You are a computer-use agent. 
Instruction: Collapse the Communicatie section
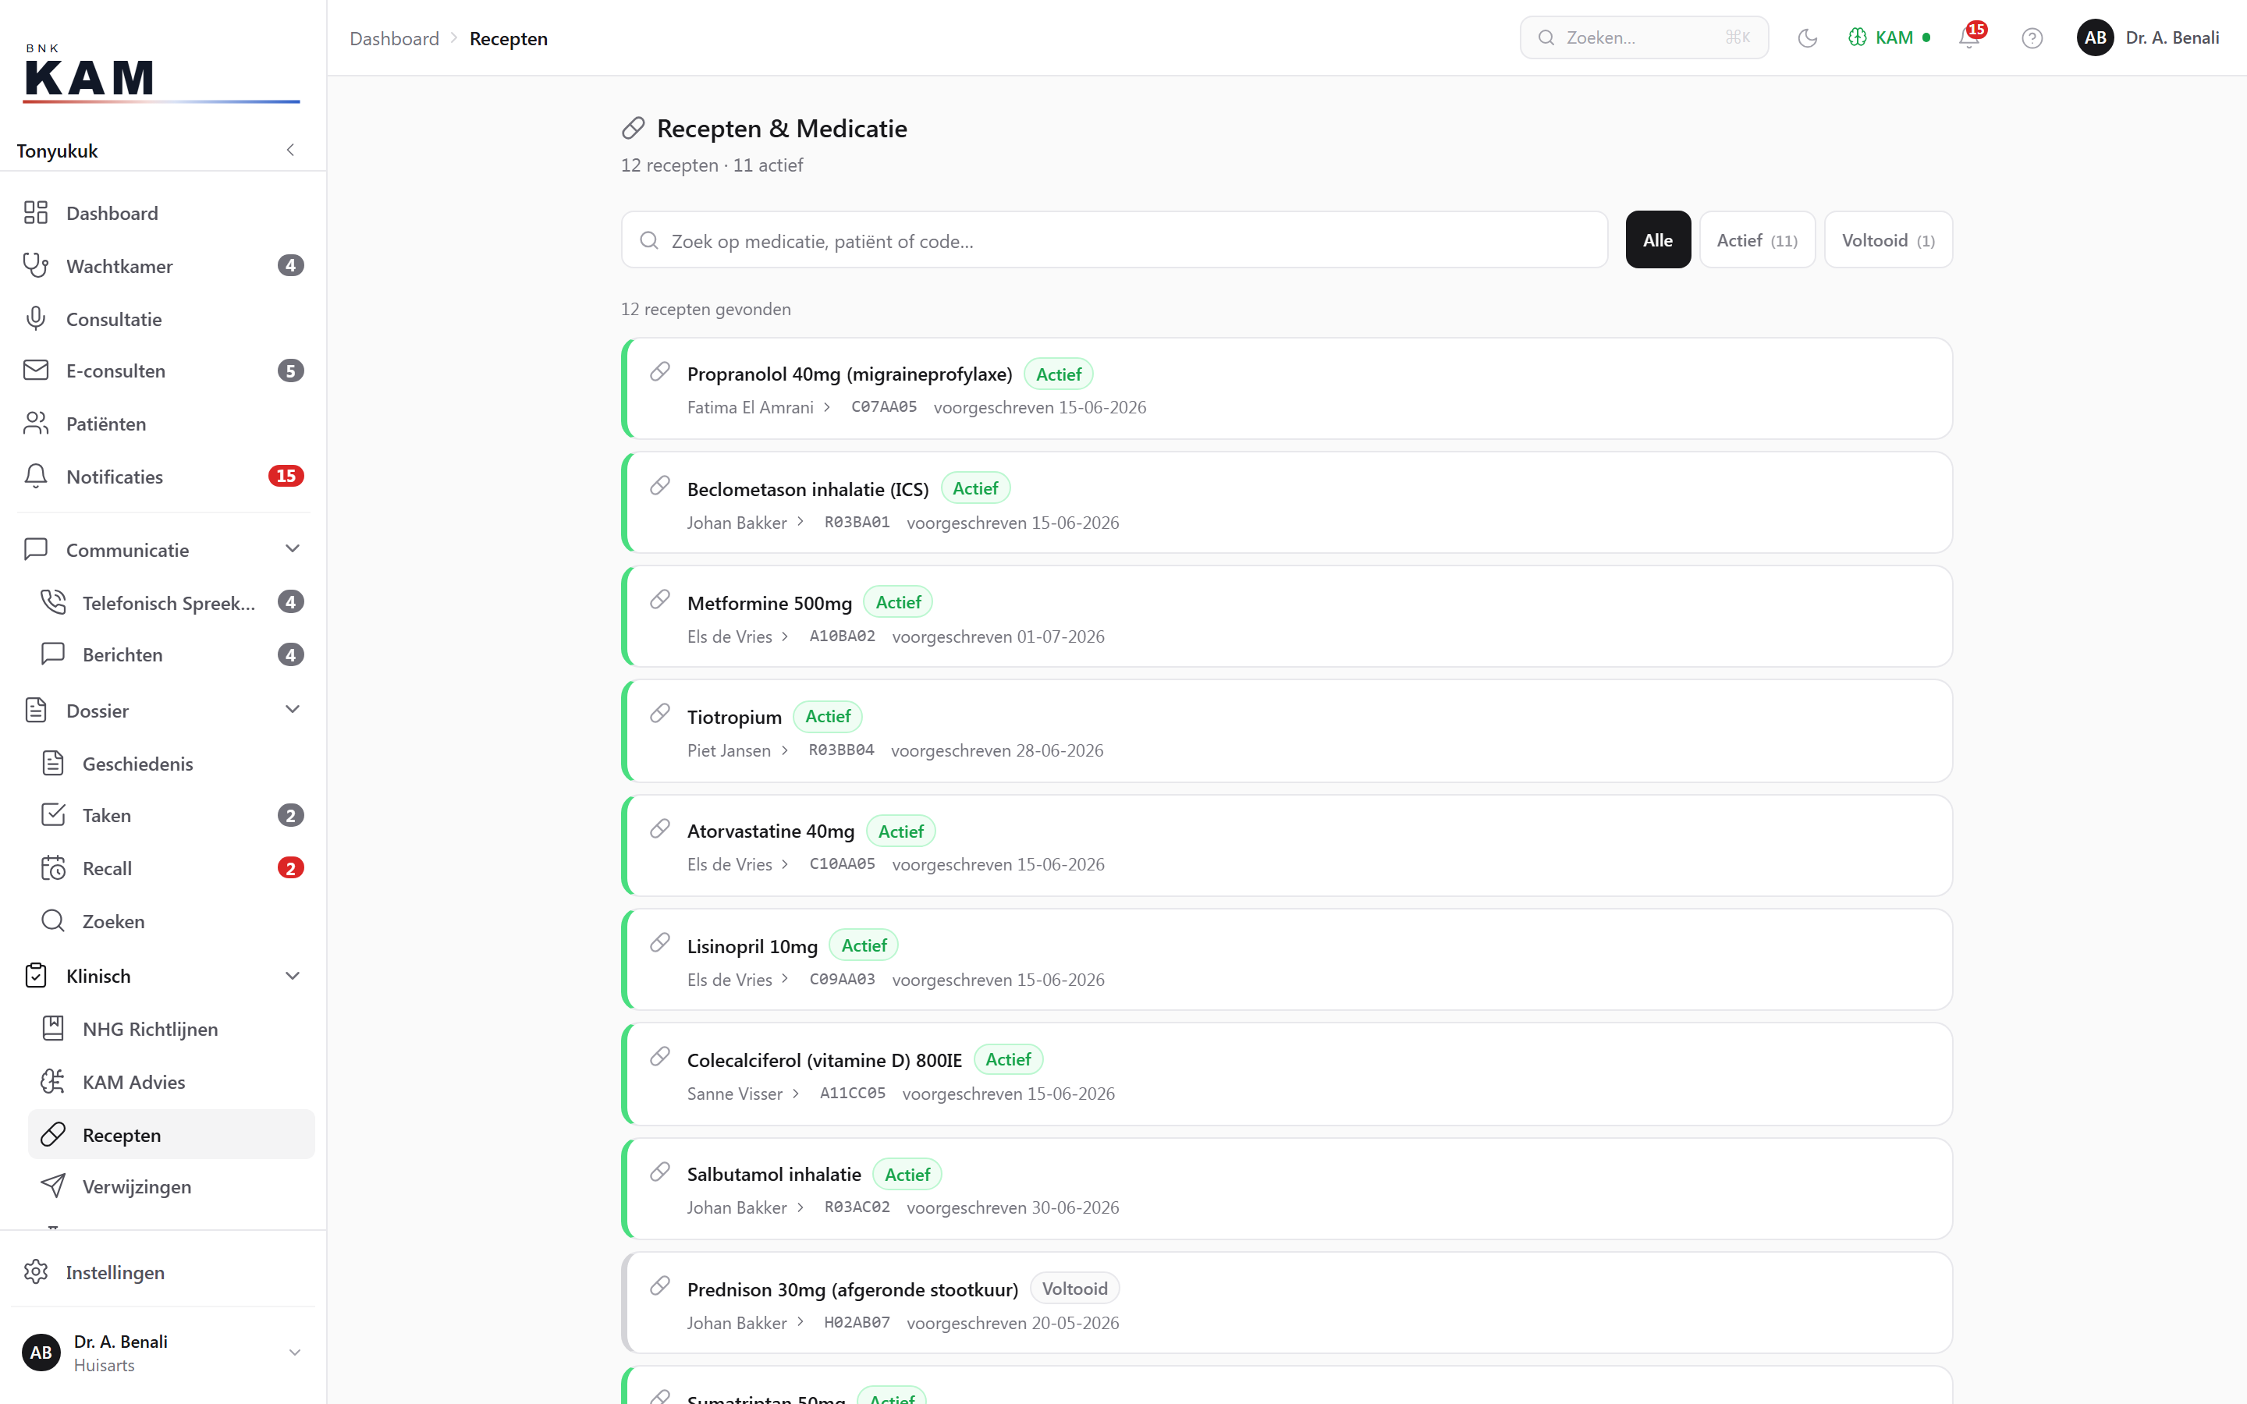(x=163, y=550)
